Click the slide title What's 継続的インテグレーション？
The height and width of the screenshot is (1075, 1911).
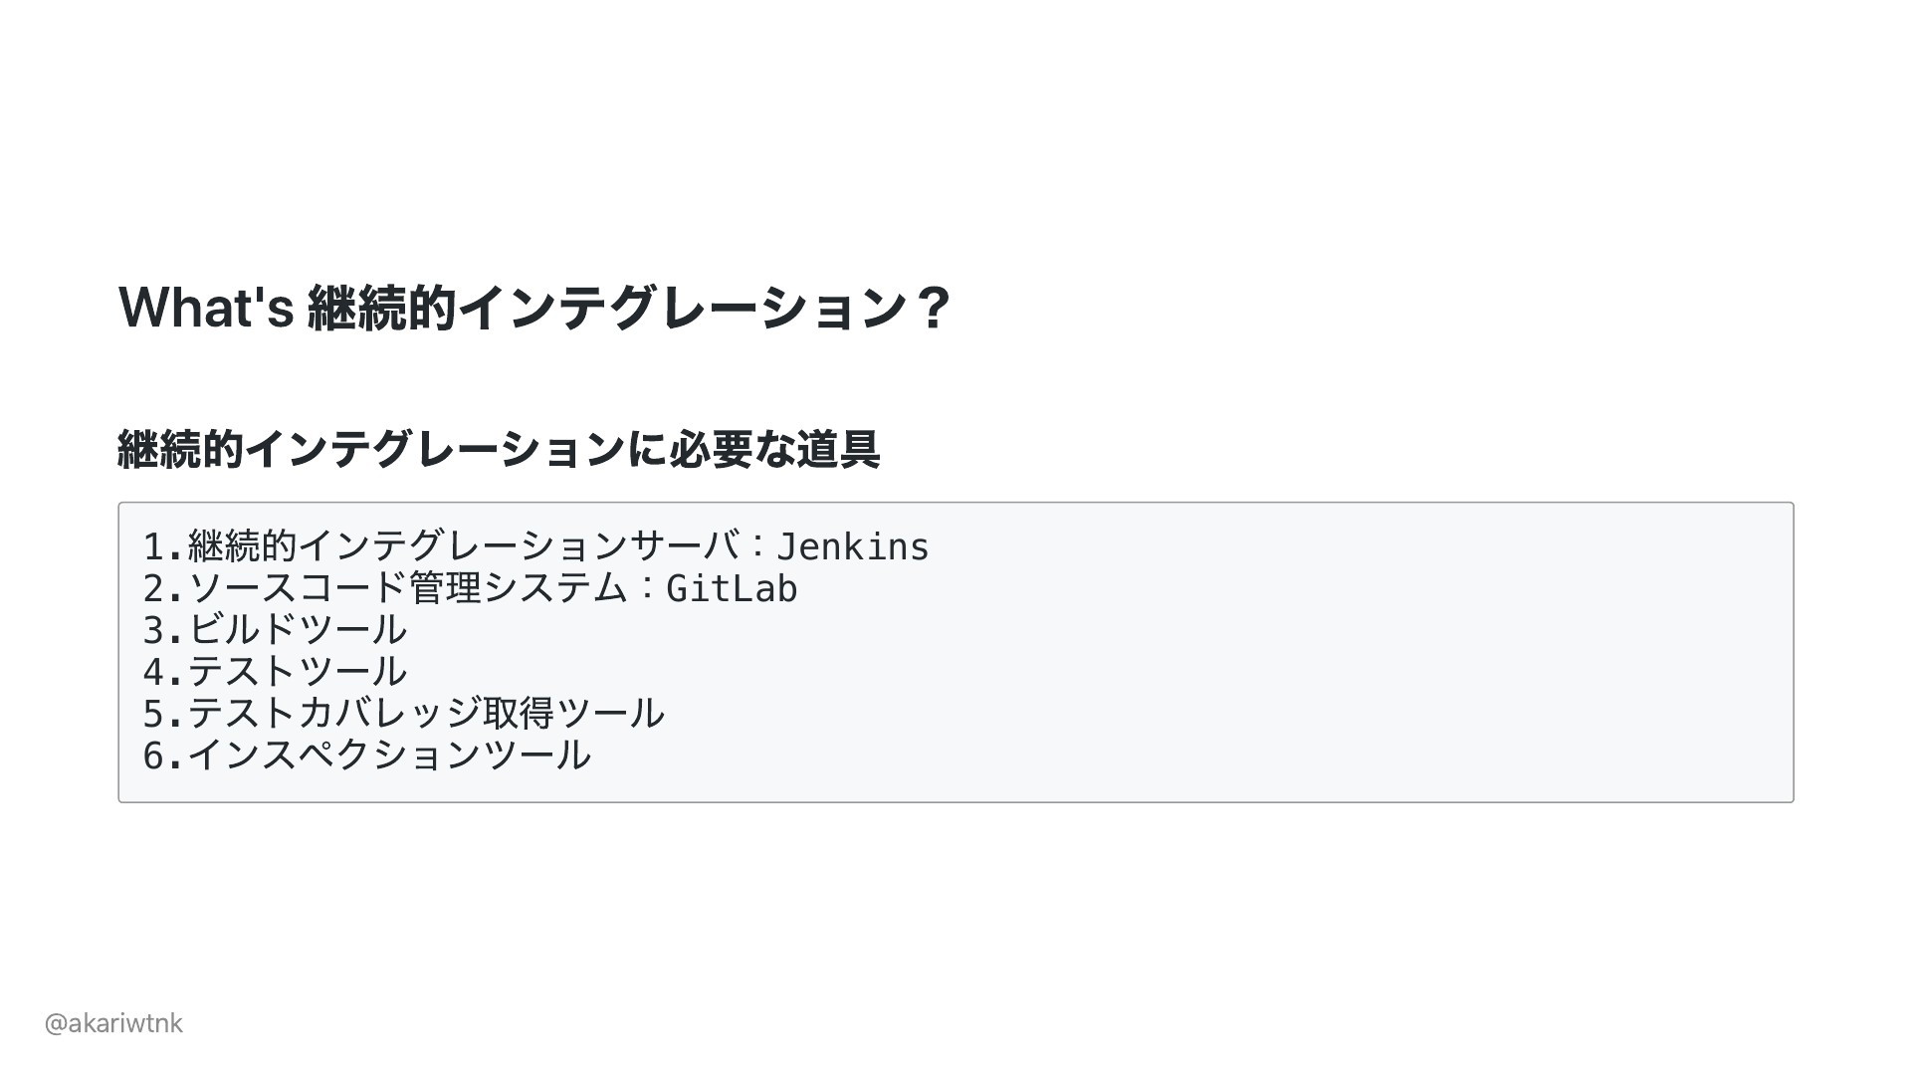534,308
